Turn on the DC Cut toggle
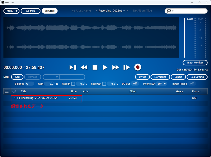This screenshot has height=157, width=211. click(135, 84)
